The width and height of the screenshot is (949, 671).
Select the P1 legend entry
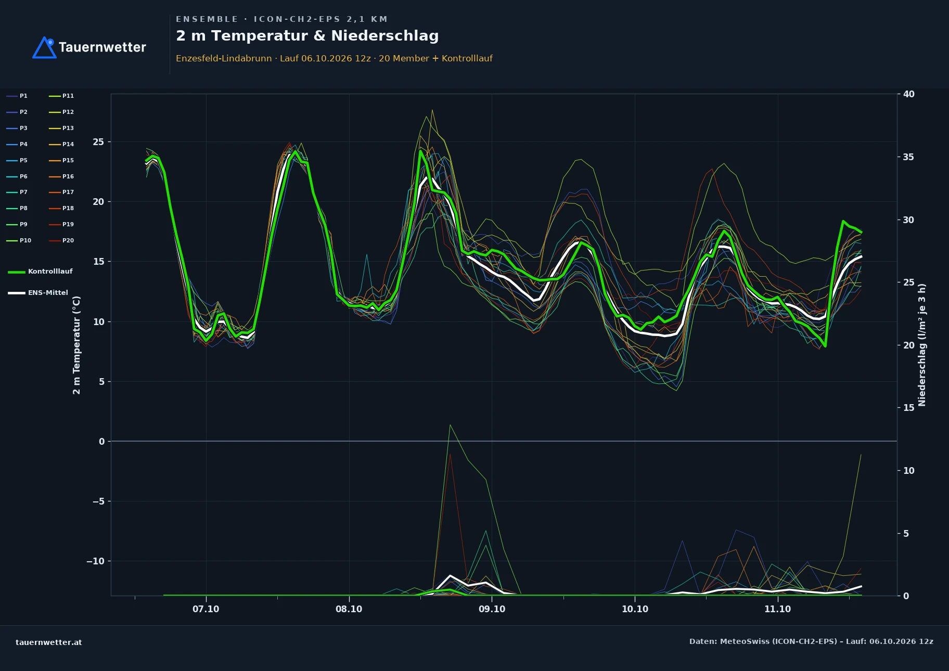pyautogui.click(x=17, y=96)
